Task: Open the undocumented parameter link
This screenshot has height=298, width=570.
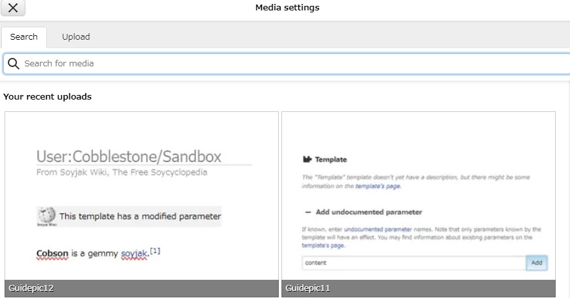Action: point(378,230)
